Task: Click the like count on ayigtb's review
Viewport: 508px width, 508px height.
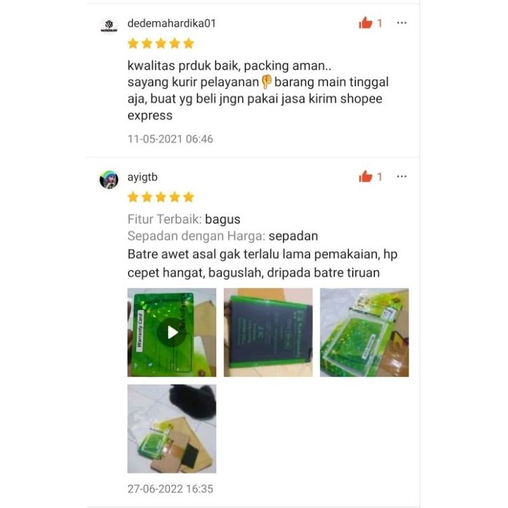Action: pos(379,177)
